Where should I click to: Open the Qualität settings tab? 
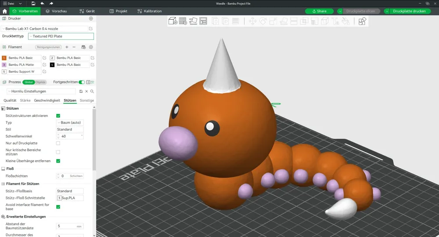(x=10, y=100)
